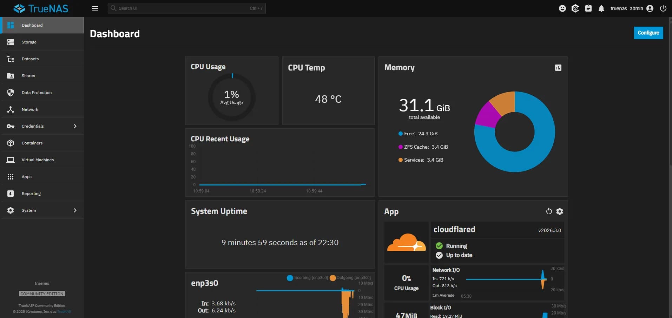Open cloudflared app settings gear
672x318 pixels.
tap(559, 211)
